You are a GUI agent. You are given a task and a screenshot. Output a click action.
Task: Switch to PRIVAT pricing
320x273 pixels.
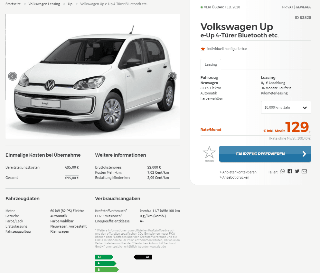coord(287,7)
